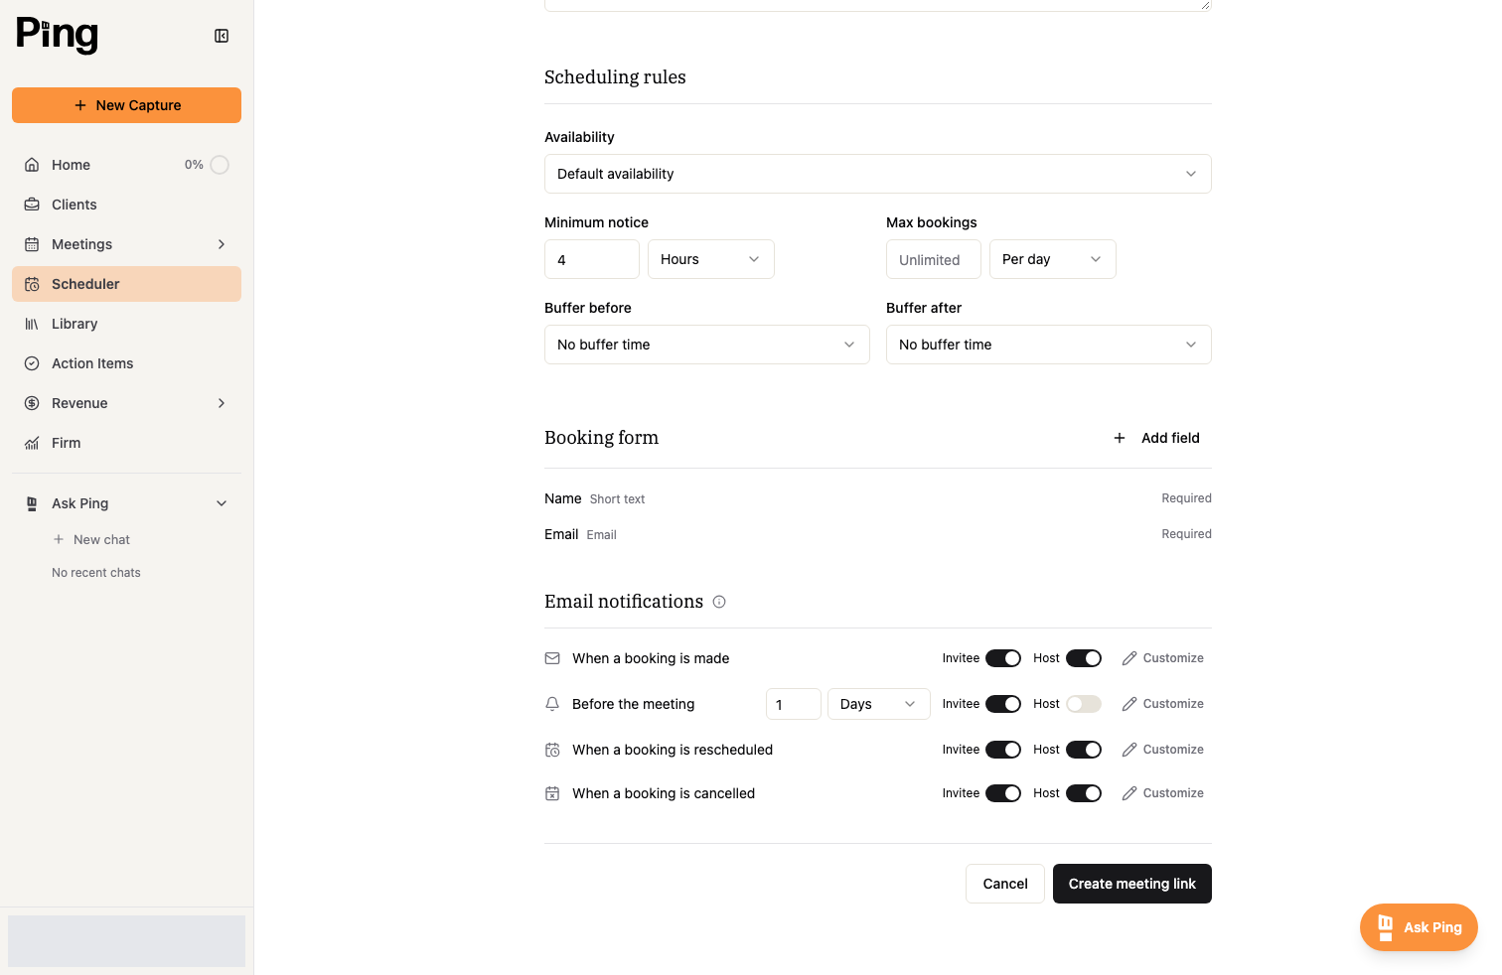Click the pencil icon for booking made row
The image size is (1502, 975).
(1129, 658)
